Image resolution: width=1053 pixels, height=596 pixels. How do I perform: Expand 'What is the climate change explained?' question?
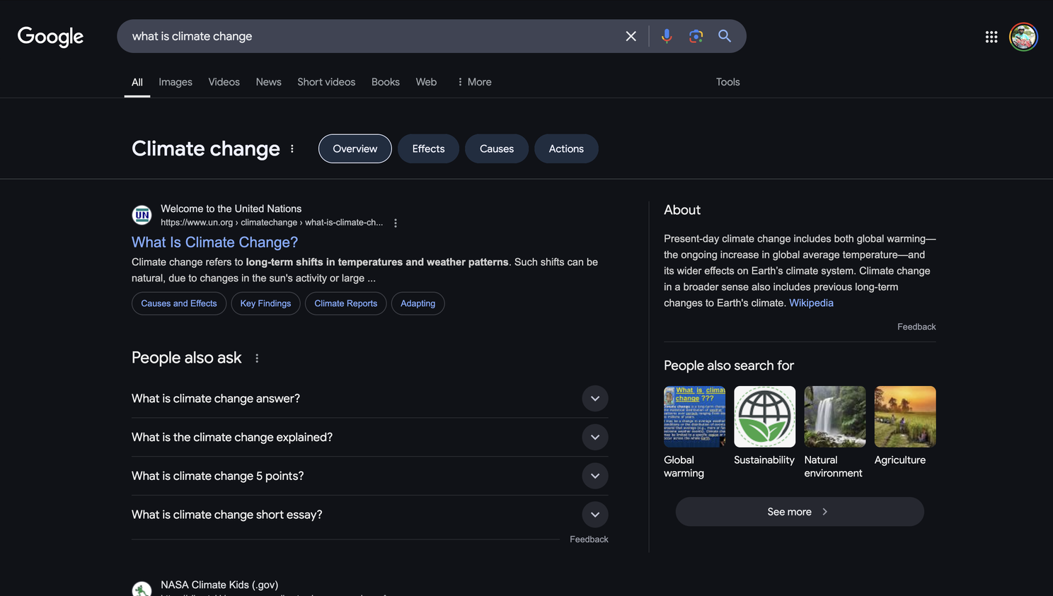click(x=369, y=438)
